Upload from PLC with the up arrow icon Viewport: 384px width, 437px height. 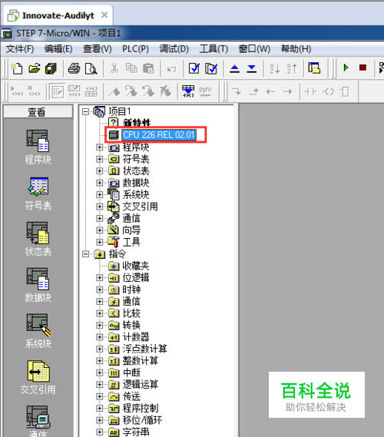235,68
